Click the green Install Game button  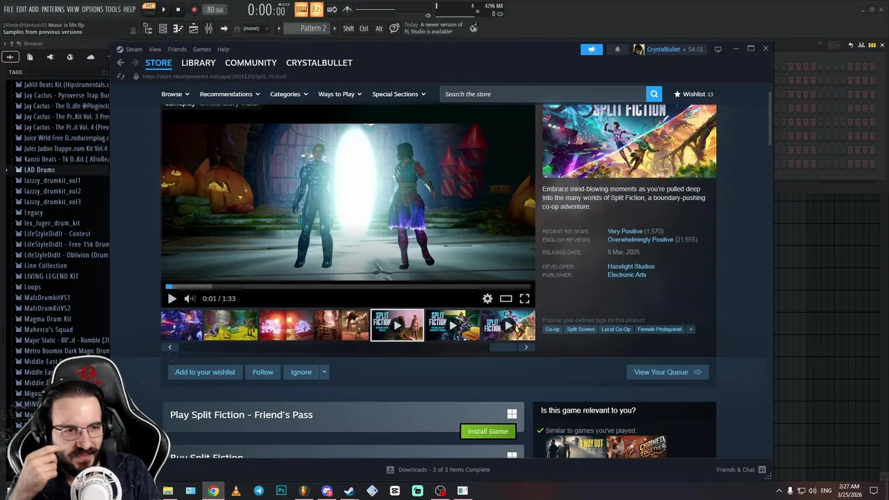click(x=488, y=431)
